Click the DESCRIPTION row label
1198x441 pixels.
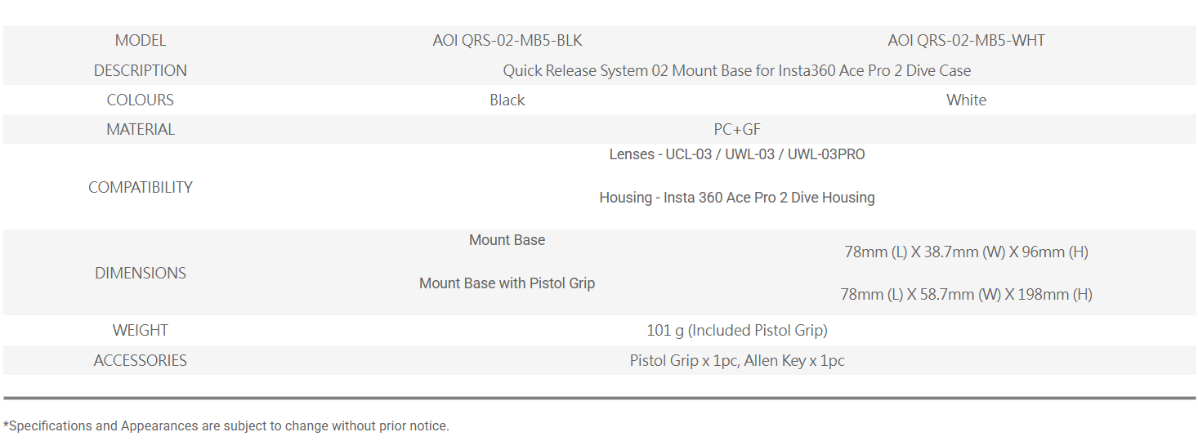tap(140, 70)
